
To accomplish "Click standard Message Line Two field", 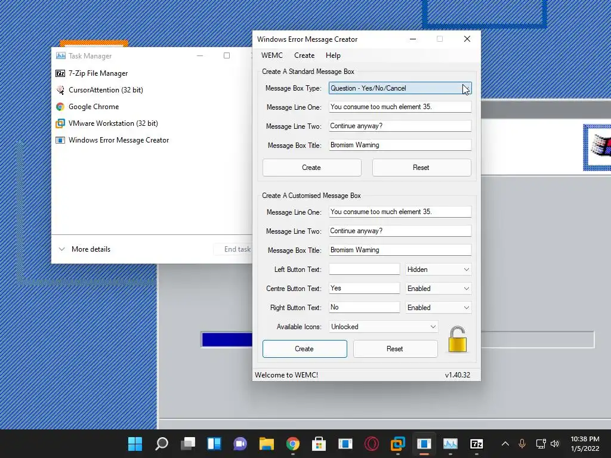I will pyautogui.click(x=400, y=126).
